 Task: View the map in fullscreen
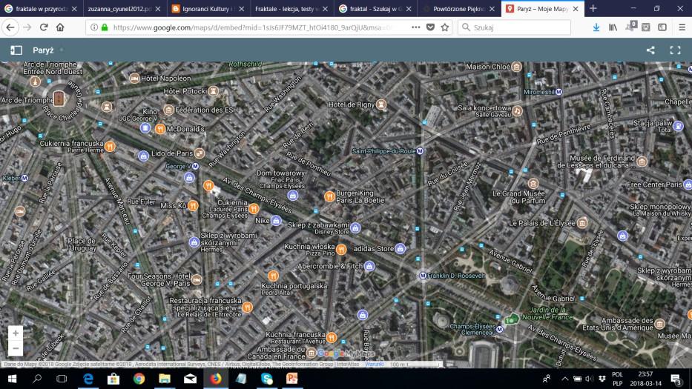click(x=675, y=50)
